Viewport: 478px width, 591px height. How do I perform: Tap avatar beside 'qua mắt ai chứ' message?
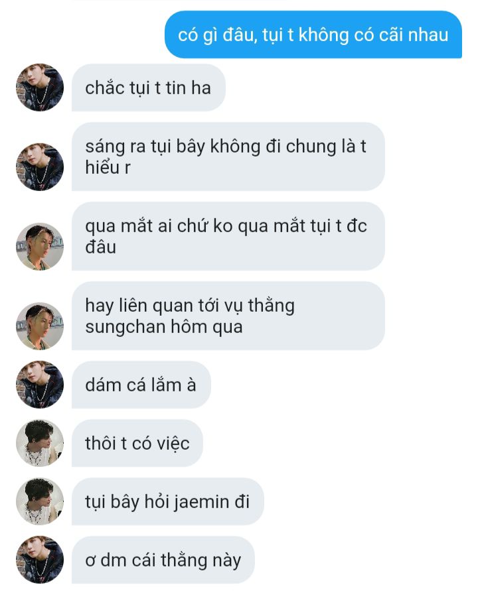(x=40, y=247)
